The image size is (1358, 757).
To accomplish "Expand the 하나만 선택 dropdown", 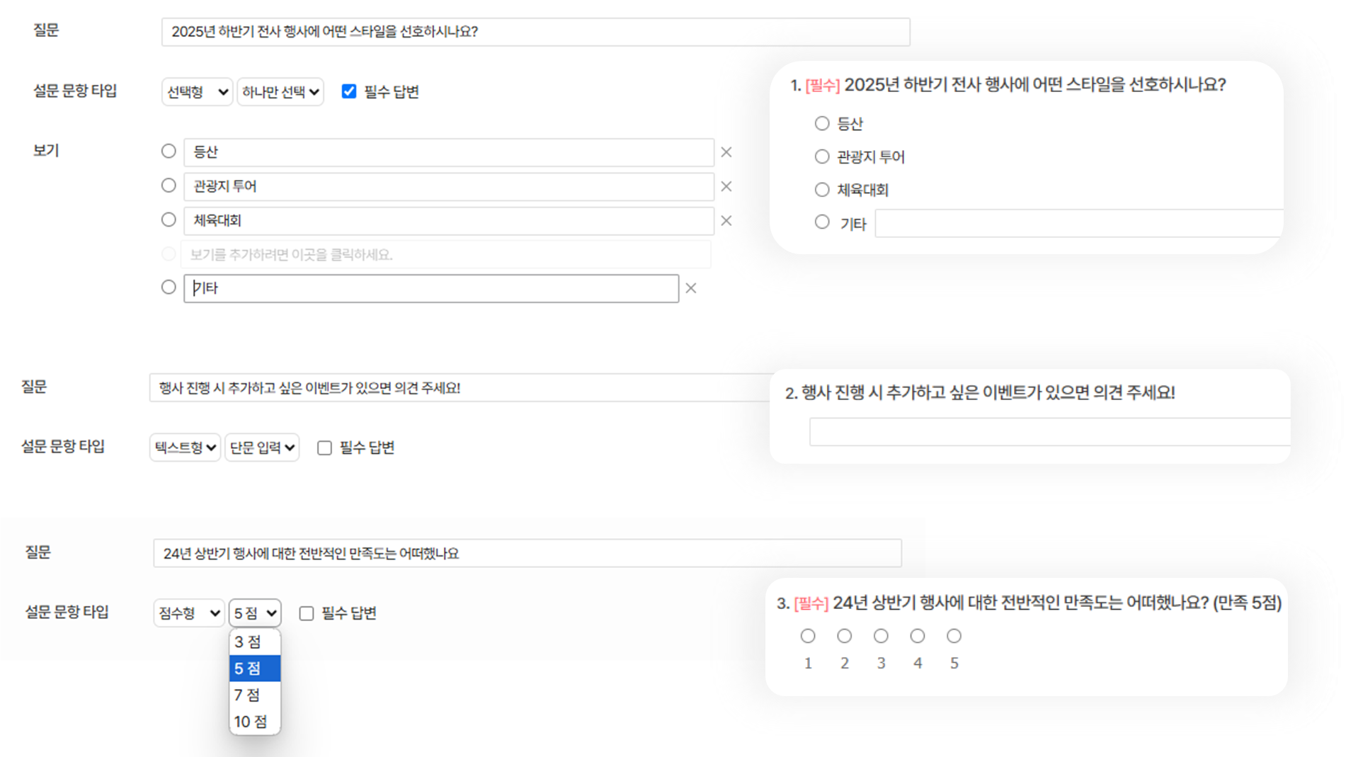I will [x=280, y=92].
